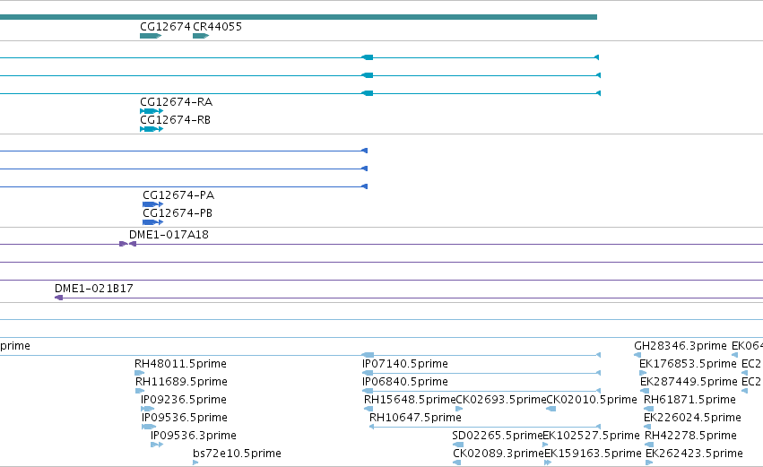Select the bs72e10.5prime EST arrow

click(x=195, y=463)
